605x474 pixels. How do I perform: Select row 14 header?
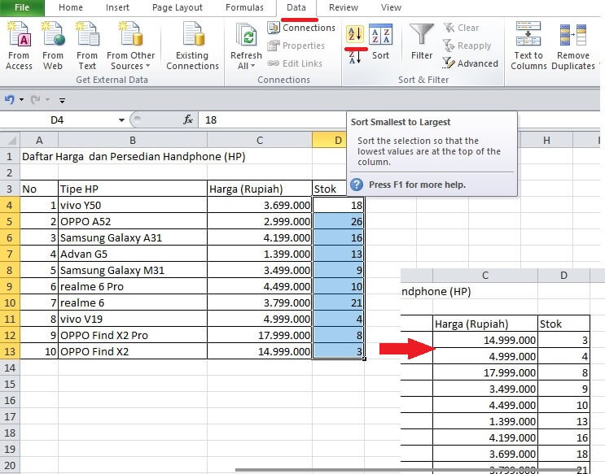coord(10,367)
